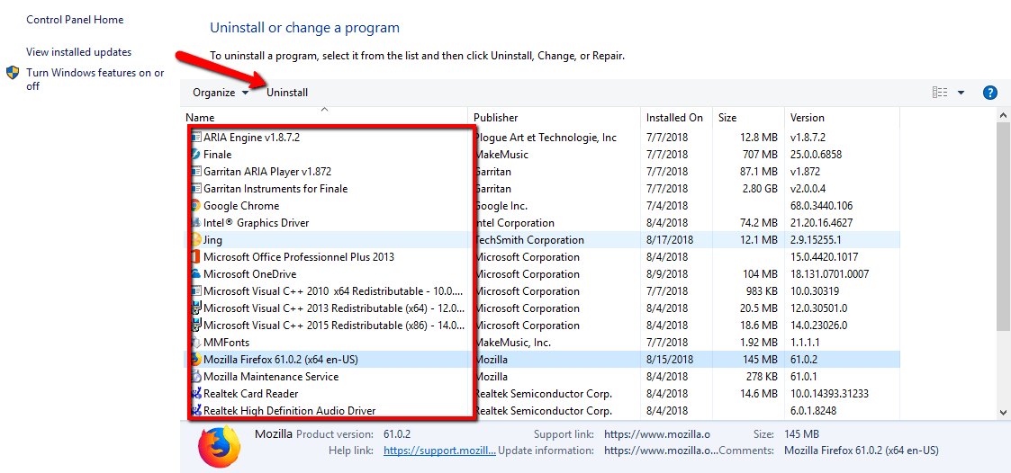This screenshot has width=1011, height=473.
Task: Click the 707 MB size cell
Action: tap(759, 155)
